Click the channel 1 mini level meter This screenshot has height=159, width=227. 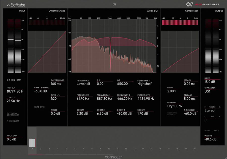point(32,143)
